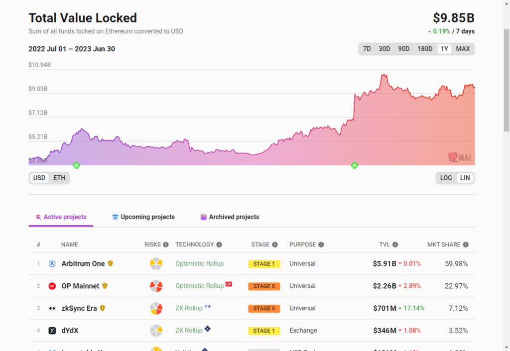Image resolution: width=510 pixels, height=351 pixels.
Task: Click Arbitrum One's Optimistic Rollup technology link
Action: [200, 263]
